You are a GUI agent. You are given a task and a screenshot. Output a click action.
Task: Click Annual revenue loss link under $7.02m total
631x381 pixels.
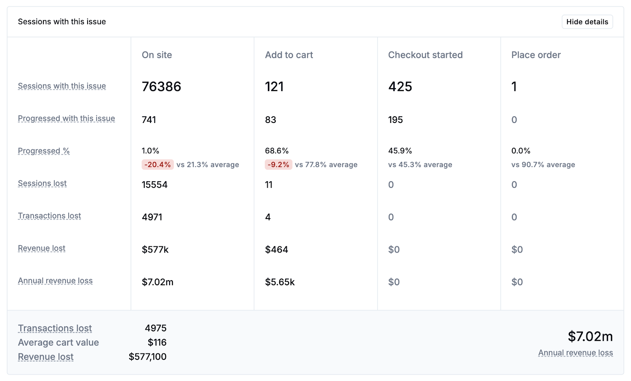point(575,353)
